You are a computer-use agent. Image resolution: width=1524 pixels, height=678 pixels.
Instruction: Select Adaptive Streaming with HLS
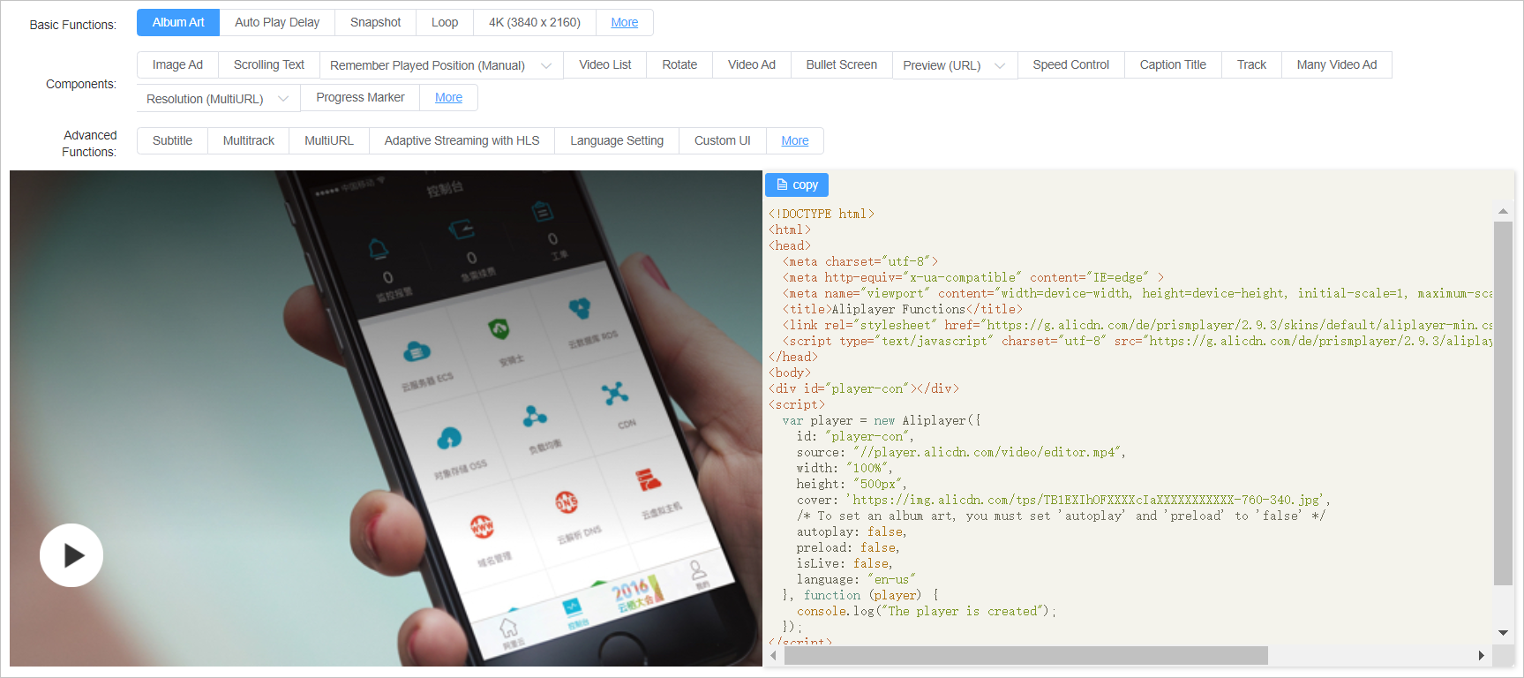(462, 141)
